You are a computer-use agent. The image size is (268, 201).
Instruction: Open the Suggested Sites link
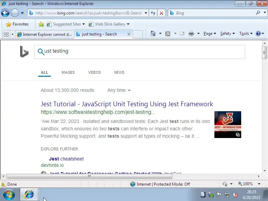tap(66, 24)
